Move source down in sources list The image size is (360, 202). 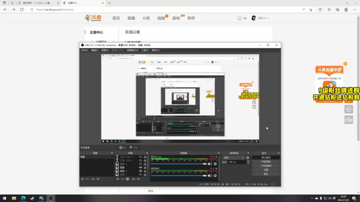[138, 179]
